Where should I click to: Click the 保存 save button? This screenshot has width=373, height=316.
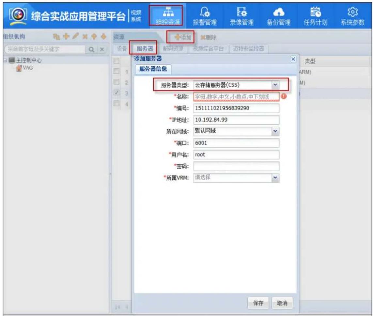[258, 303]
